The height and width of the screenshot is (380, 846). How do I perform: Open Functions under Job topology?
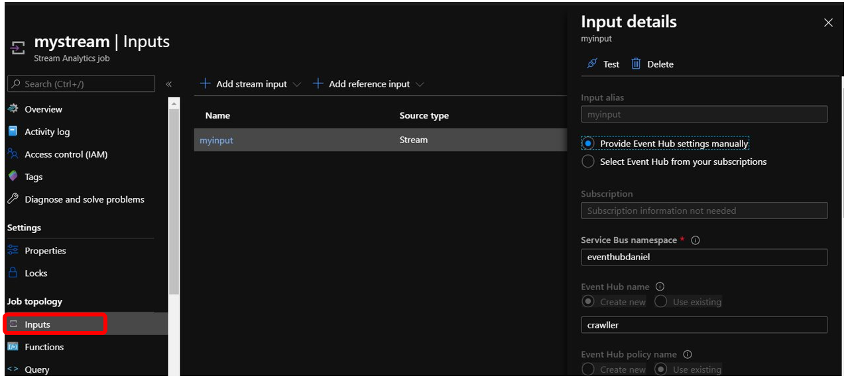44,347
